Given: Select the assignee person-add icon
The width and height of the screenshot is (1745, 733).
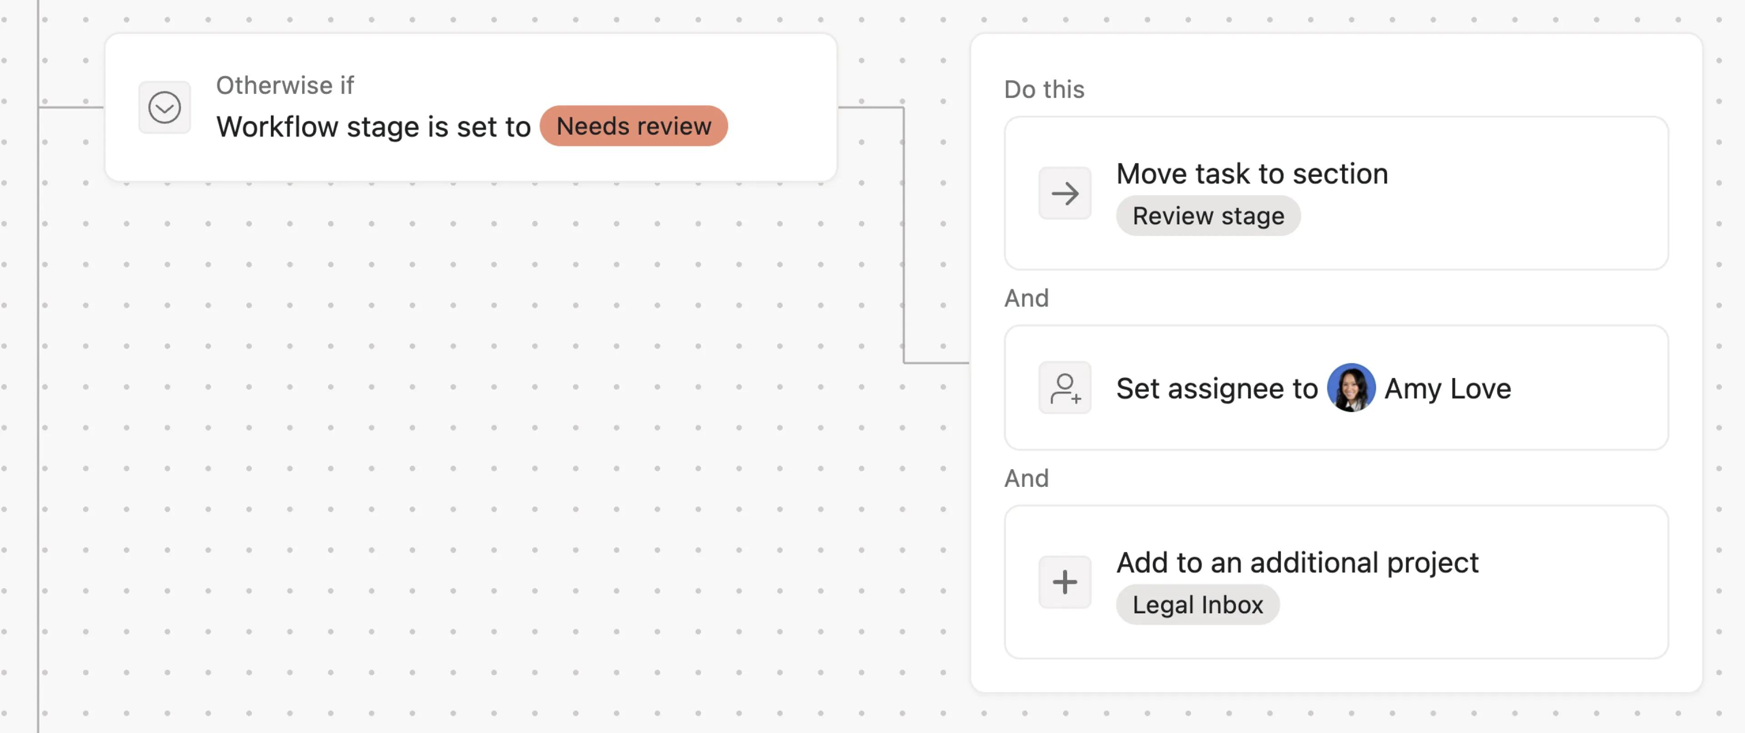Looking at the screenshot, I should pos(1065,388).
